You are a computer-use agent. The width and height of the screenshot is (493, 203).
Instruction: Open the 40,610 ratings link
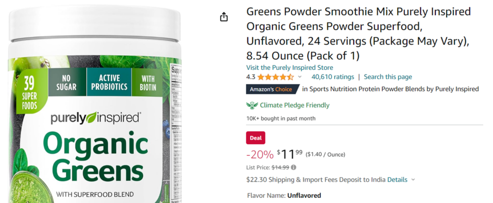pyautogui.click(x=333, y=77)
